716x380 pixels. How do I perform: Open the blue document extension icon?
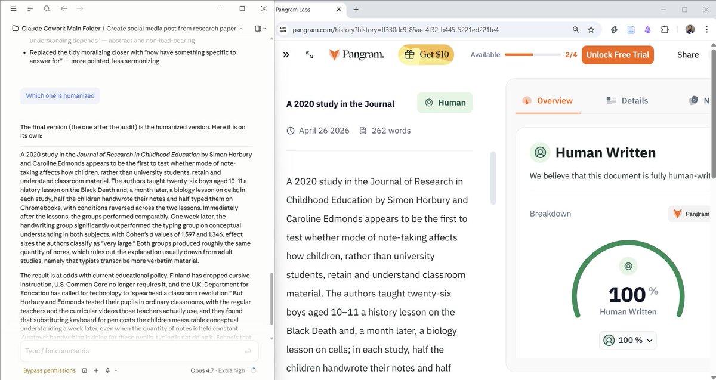pos(631,29)
